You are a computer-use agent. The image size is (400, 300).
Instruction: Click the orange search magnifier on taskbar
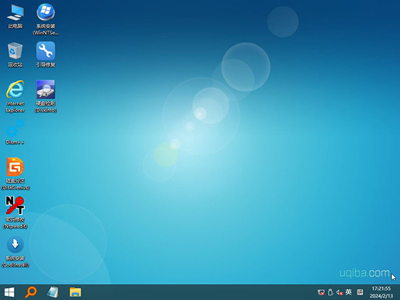point(31,292)
